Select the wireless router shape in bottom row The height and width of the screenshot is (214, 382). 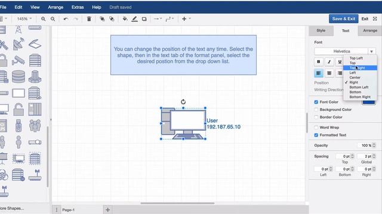35,175
